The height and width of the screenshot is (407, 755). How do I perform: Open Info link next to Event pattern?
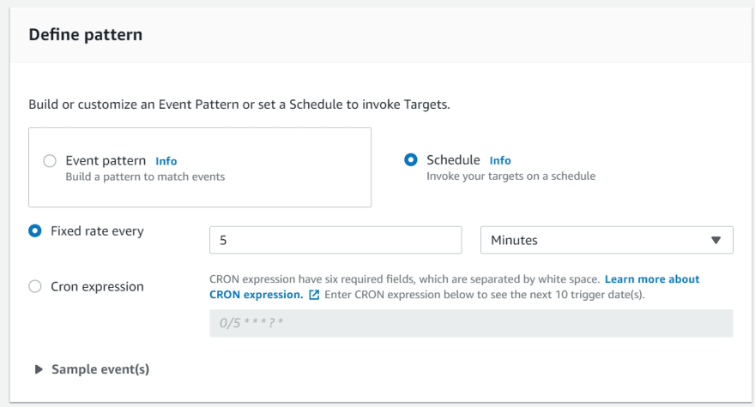coord(166,161)
